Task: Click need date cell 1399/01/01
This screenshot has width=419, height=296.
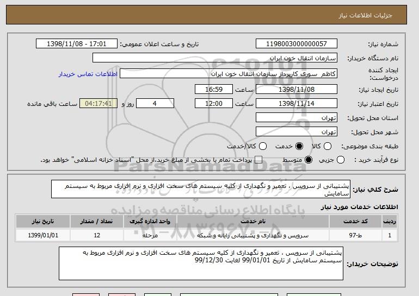Action: 43,236
